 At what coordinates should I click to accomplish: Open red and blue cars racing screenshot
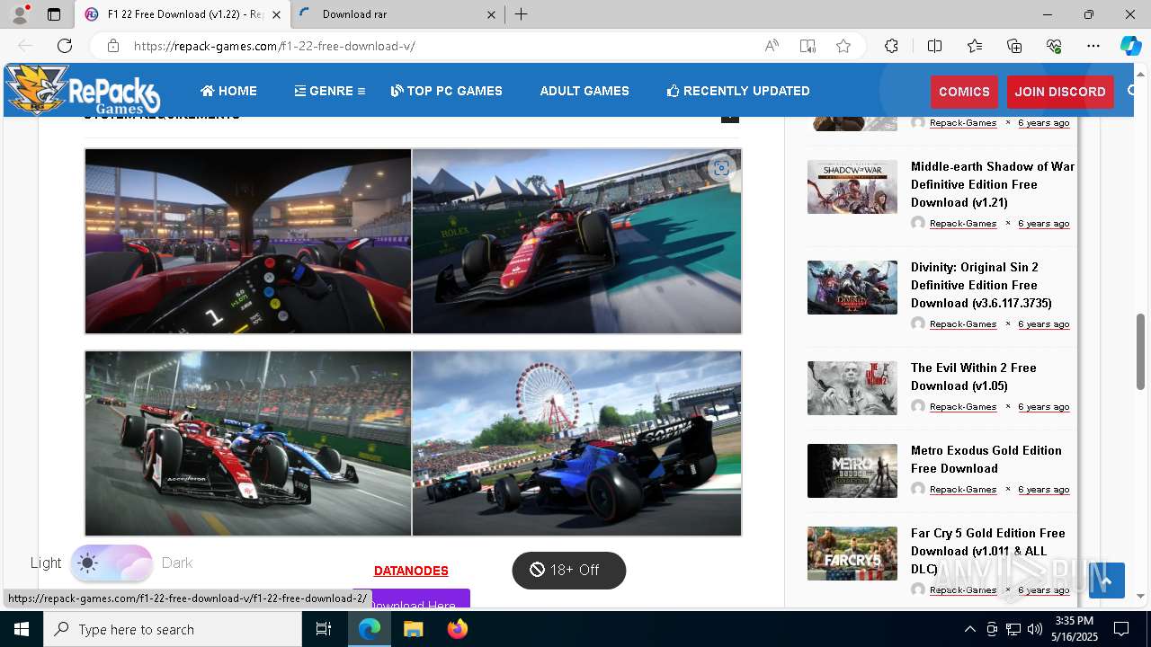tap(248, 443)
